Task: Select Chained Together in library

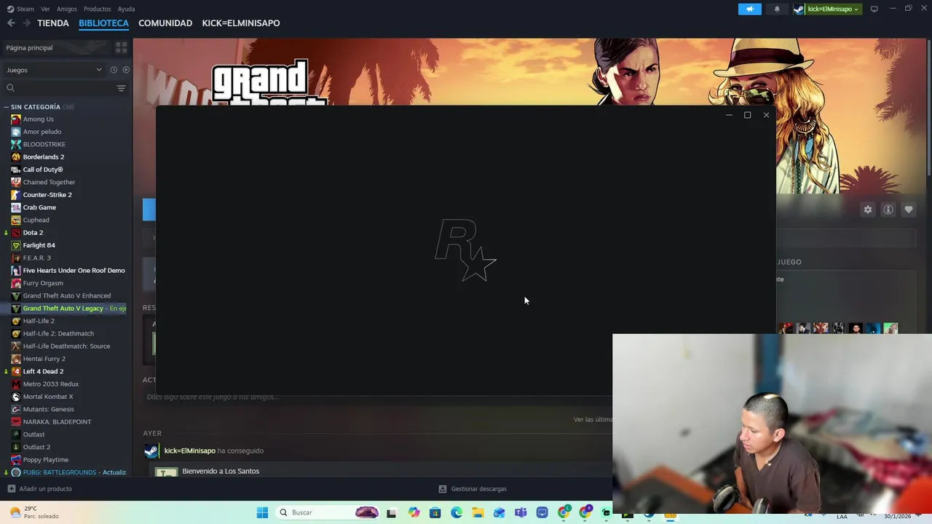Action: 49,182
